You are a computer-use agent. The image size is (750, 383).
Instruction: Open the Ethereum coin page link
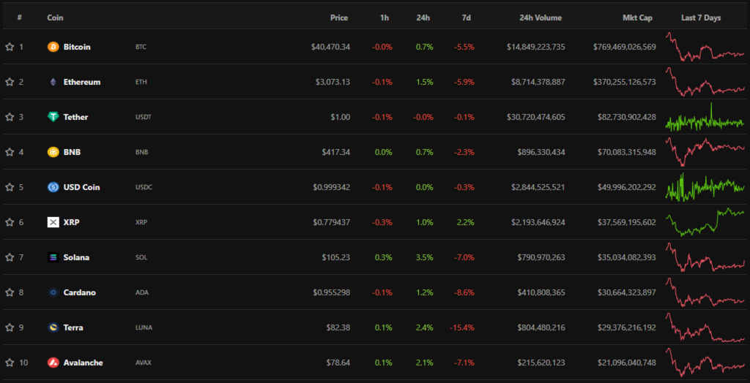pyautogui.click(x=82, y=82)
